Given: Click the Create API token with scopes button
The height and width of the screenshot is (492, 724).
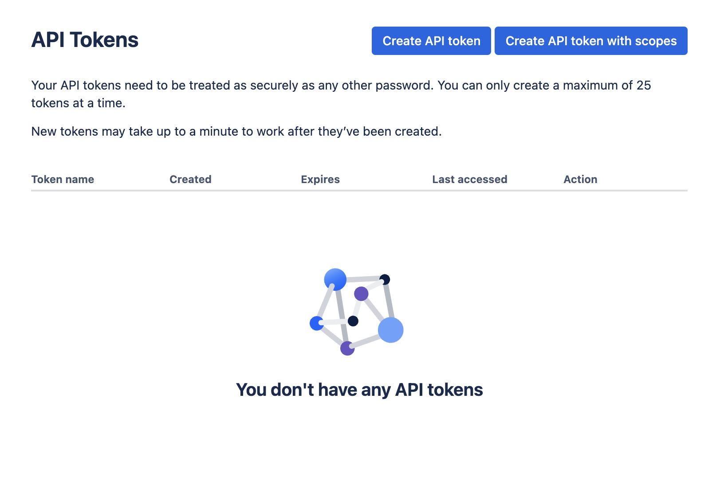Looking at the screenshot, I should point(590,41).
